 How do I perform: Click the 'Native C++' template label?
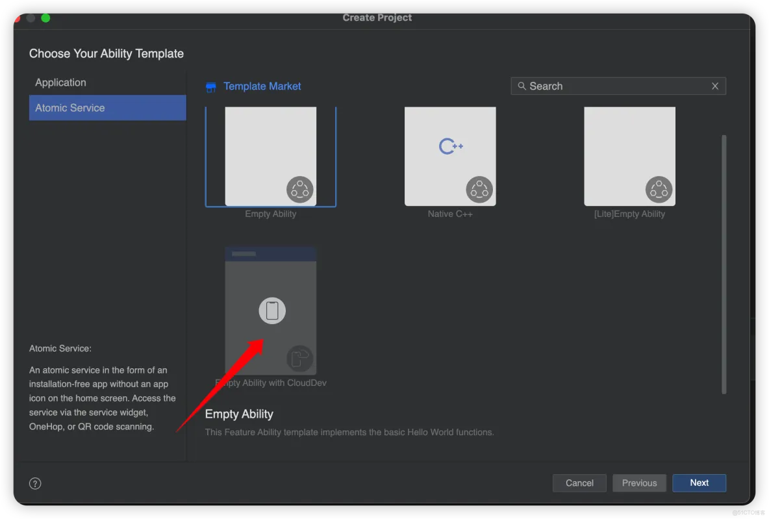450,214
